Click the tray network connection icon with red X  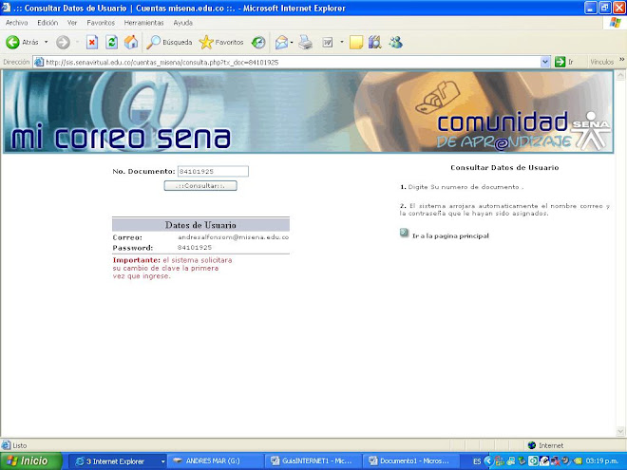click(555, 461)
